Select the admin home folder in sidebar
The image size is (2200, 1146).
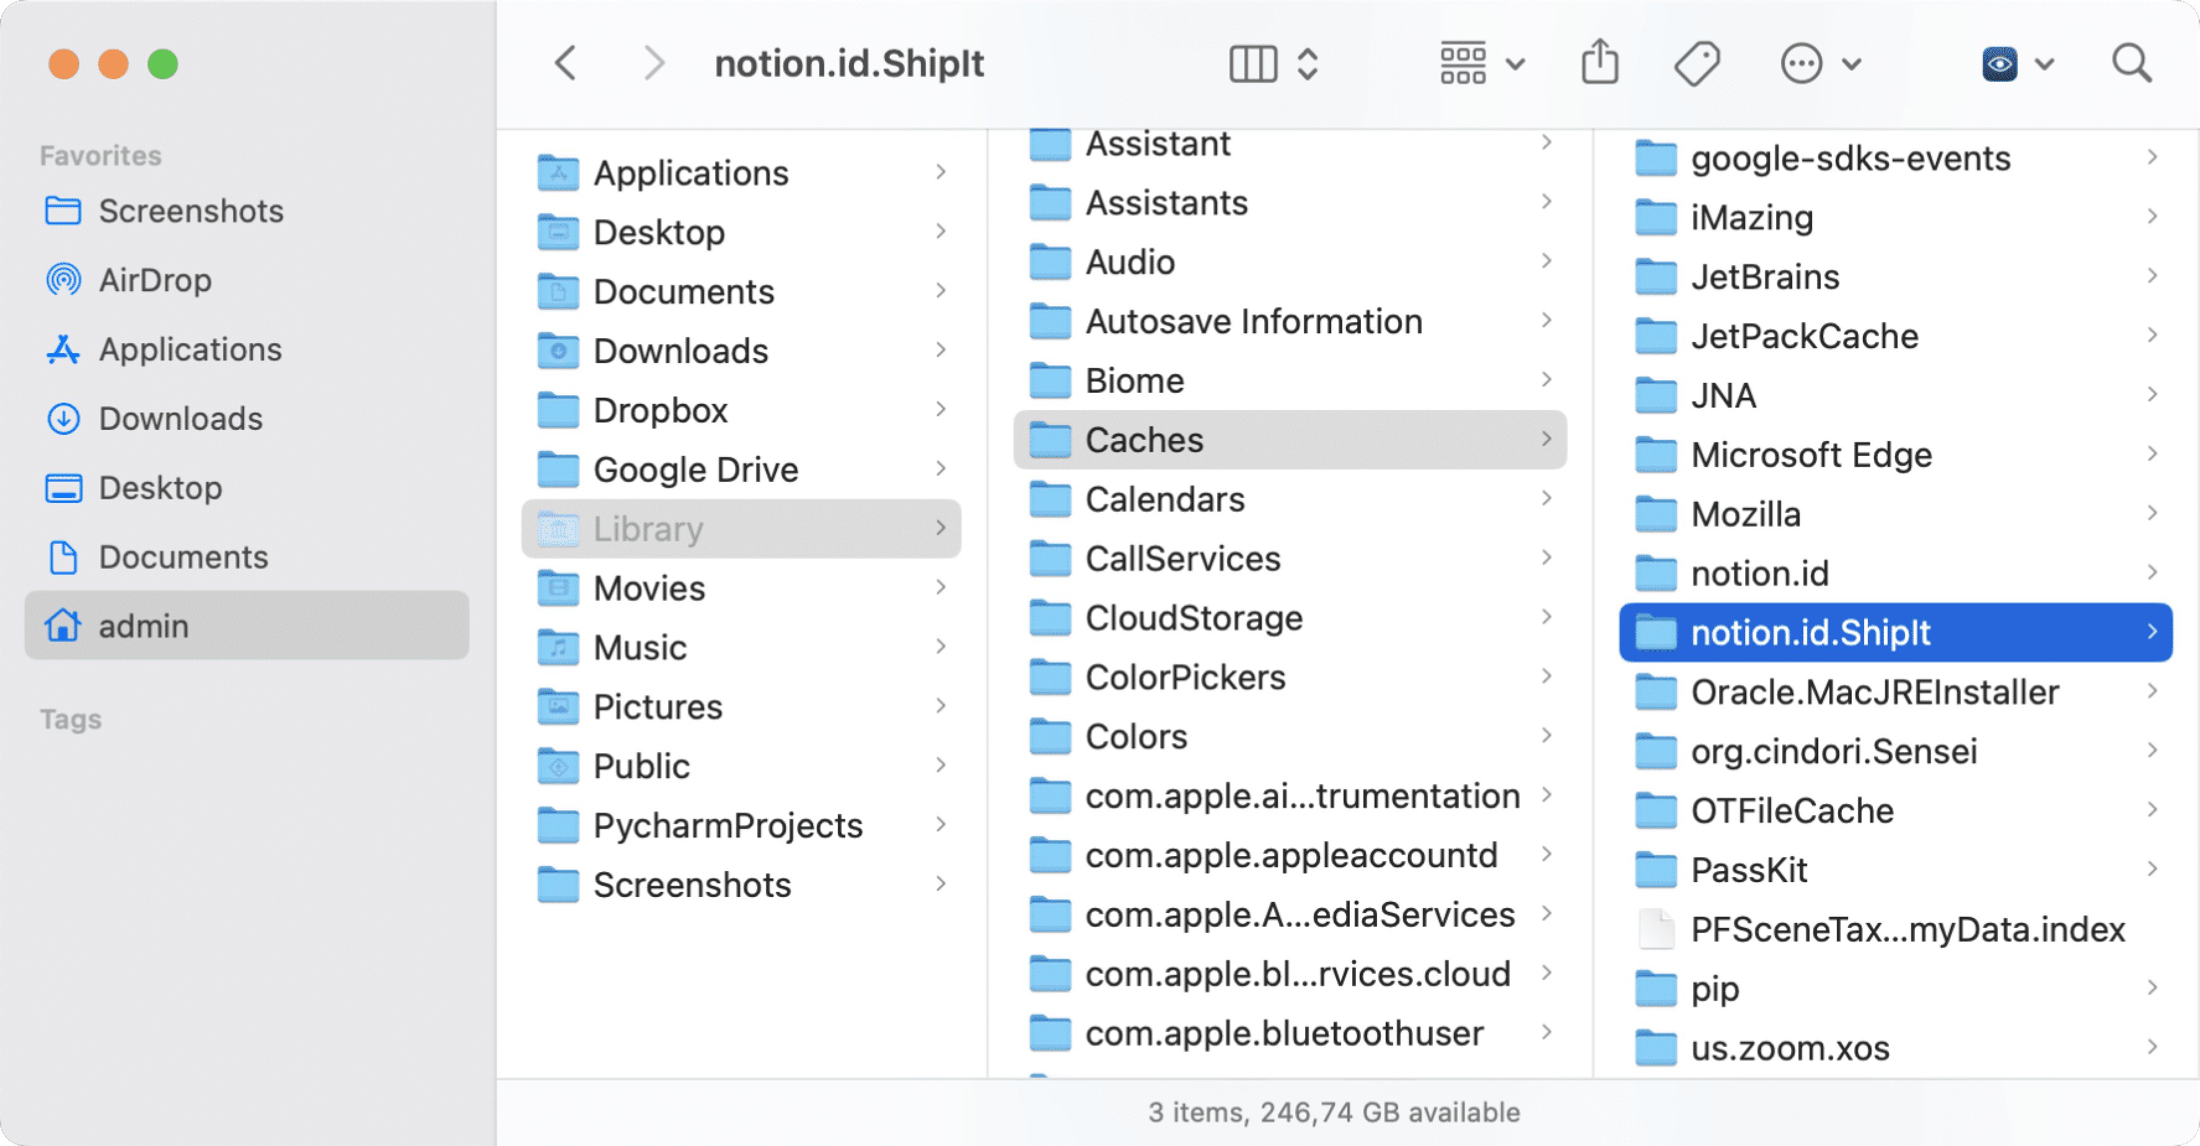coord(143,625)
